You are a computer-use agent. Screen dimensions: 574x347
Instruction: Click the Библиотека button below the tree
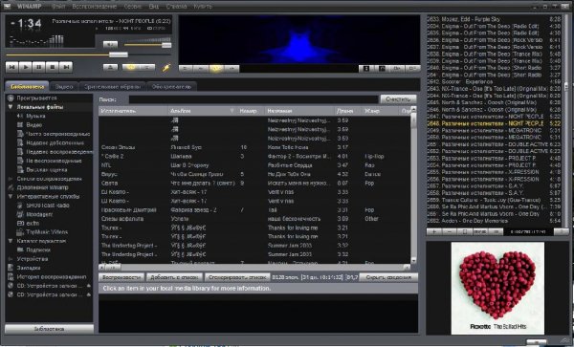click(50, 329)
